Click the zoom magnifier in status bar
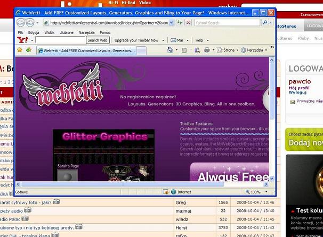 (247, 192)
